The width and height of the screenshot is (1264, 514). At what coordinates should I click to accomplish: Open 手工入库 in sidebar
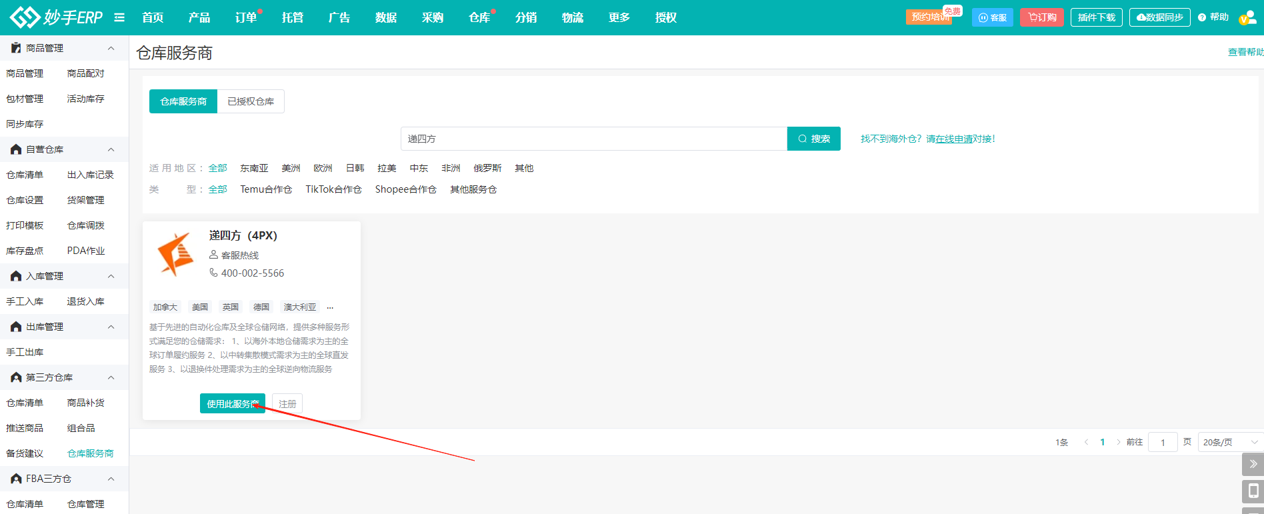[x=25, y=301]
